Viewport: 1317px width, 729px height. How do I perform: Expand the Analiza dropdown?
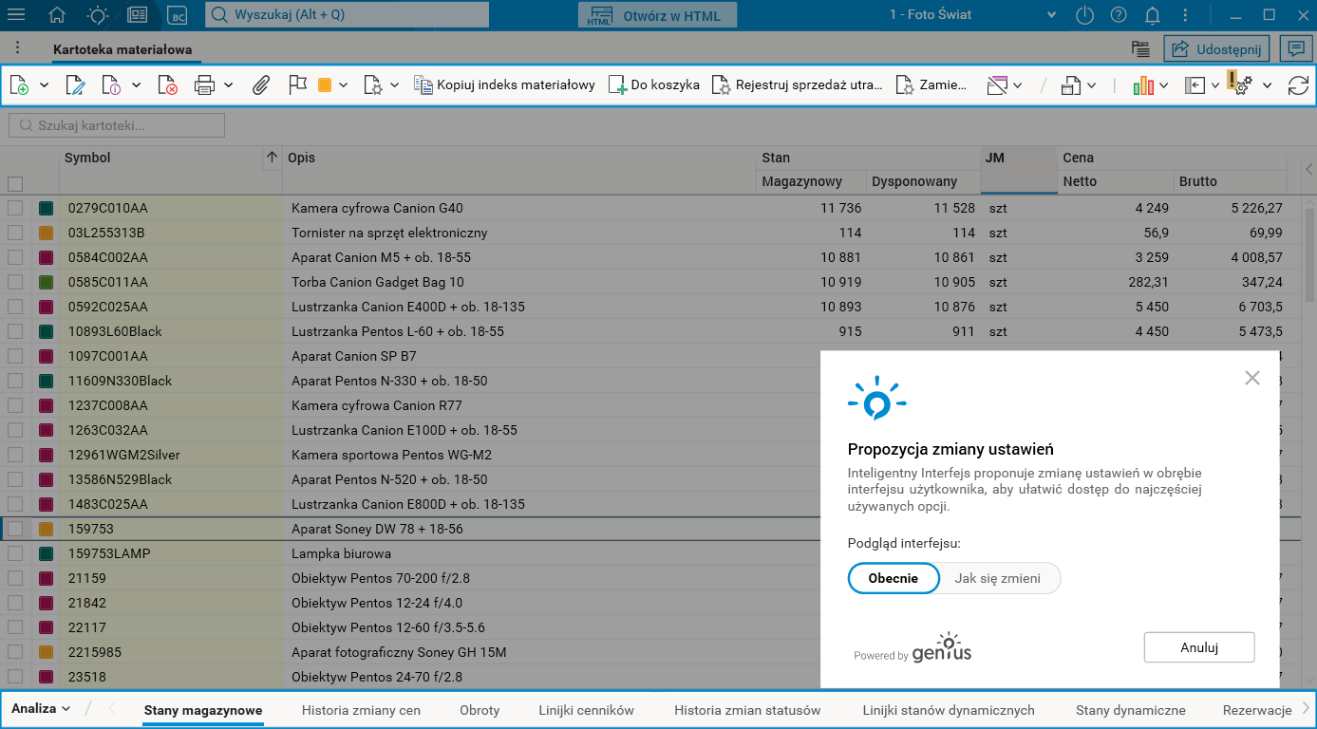41,708
